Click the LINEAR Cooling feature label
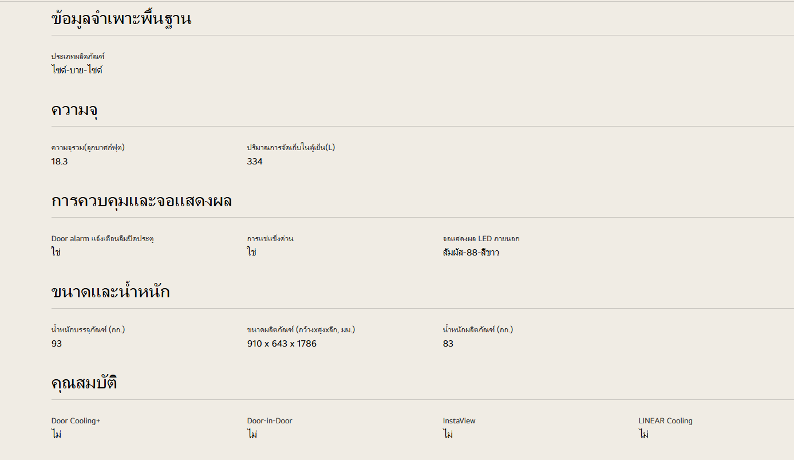Viewport: 794px width, 460px height. (665, 421)
